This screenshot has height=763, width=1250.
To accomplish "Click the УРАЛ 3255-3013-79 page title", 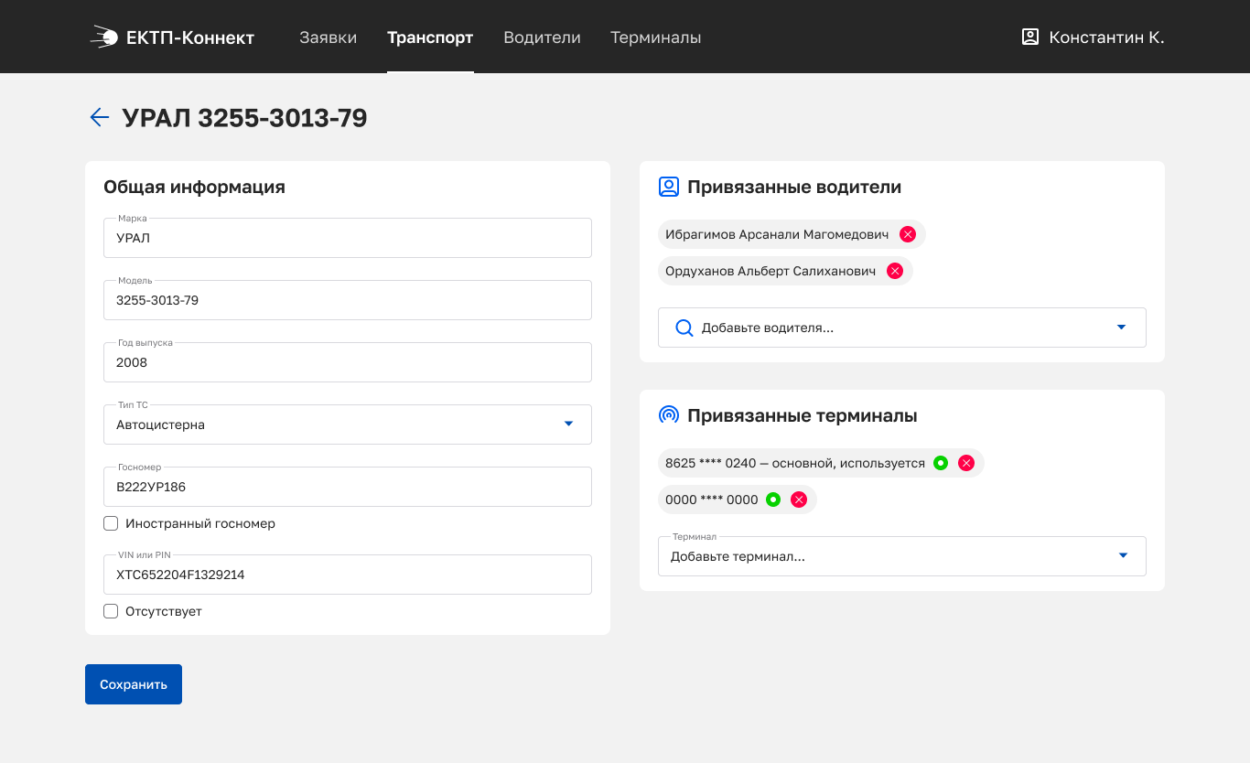I will 245,118.
